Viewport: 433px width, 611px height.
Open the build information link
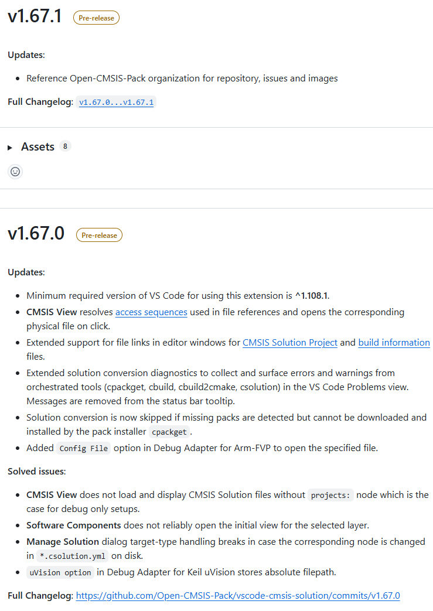click(394, 342)
